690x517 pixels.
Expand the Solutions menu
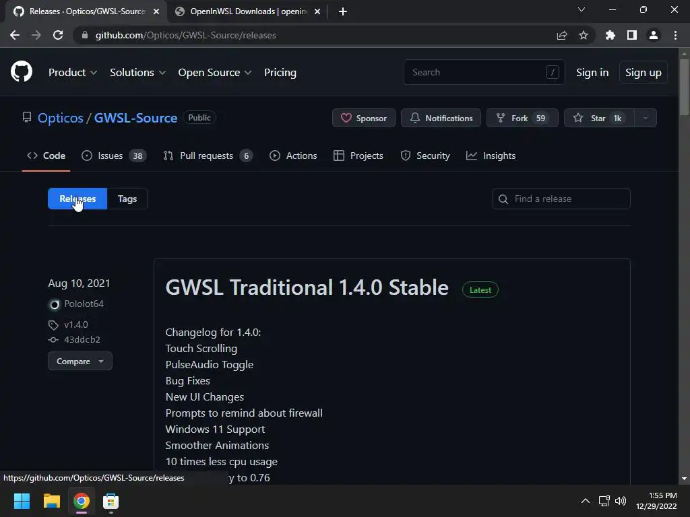(x=137, y=73)
